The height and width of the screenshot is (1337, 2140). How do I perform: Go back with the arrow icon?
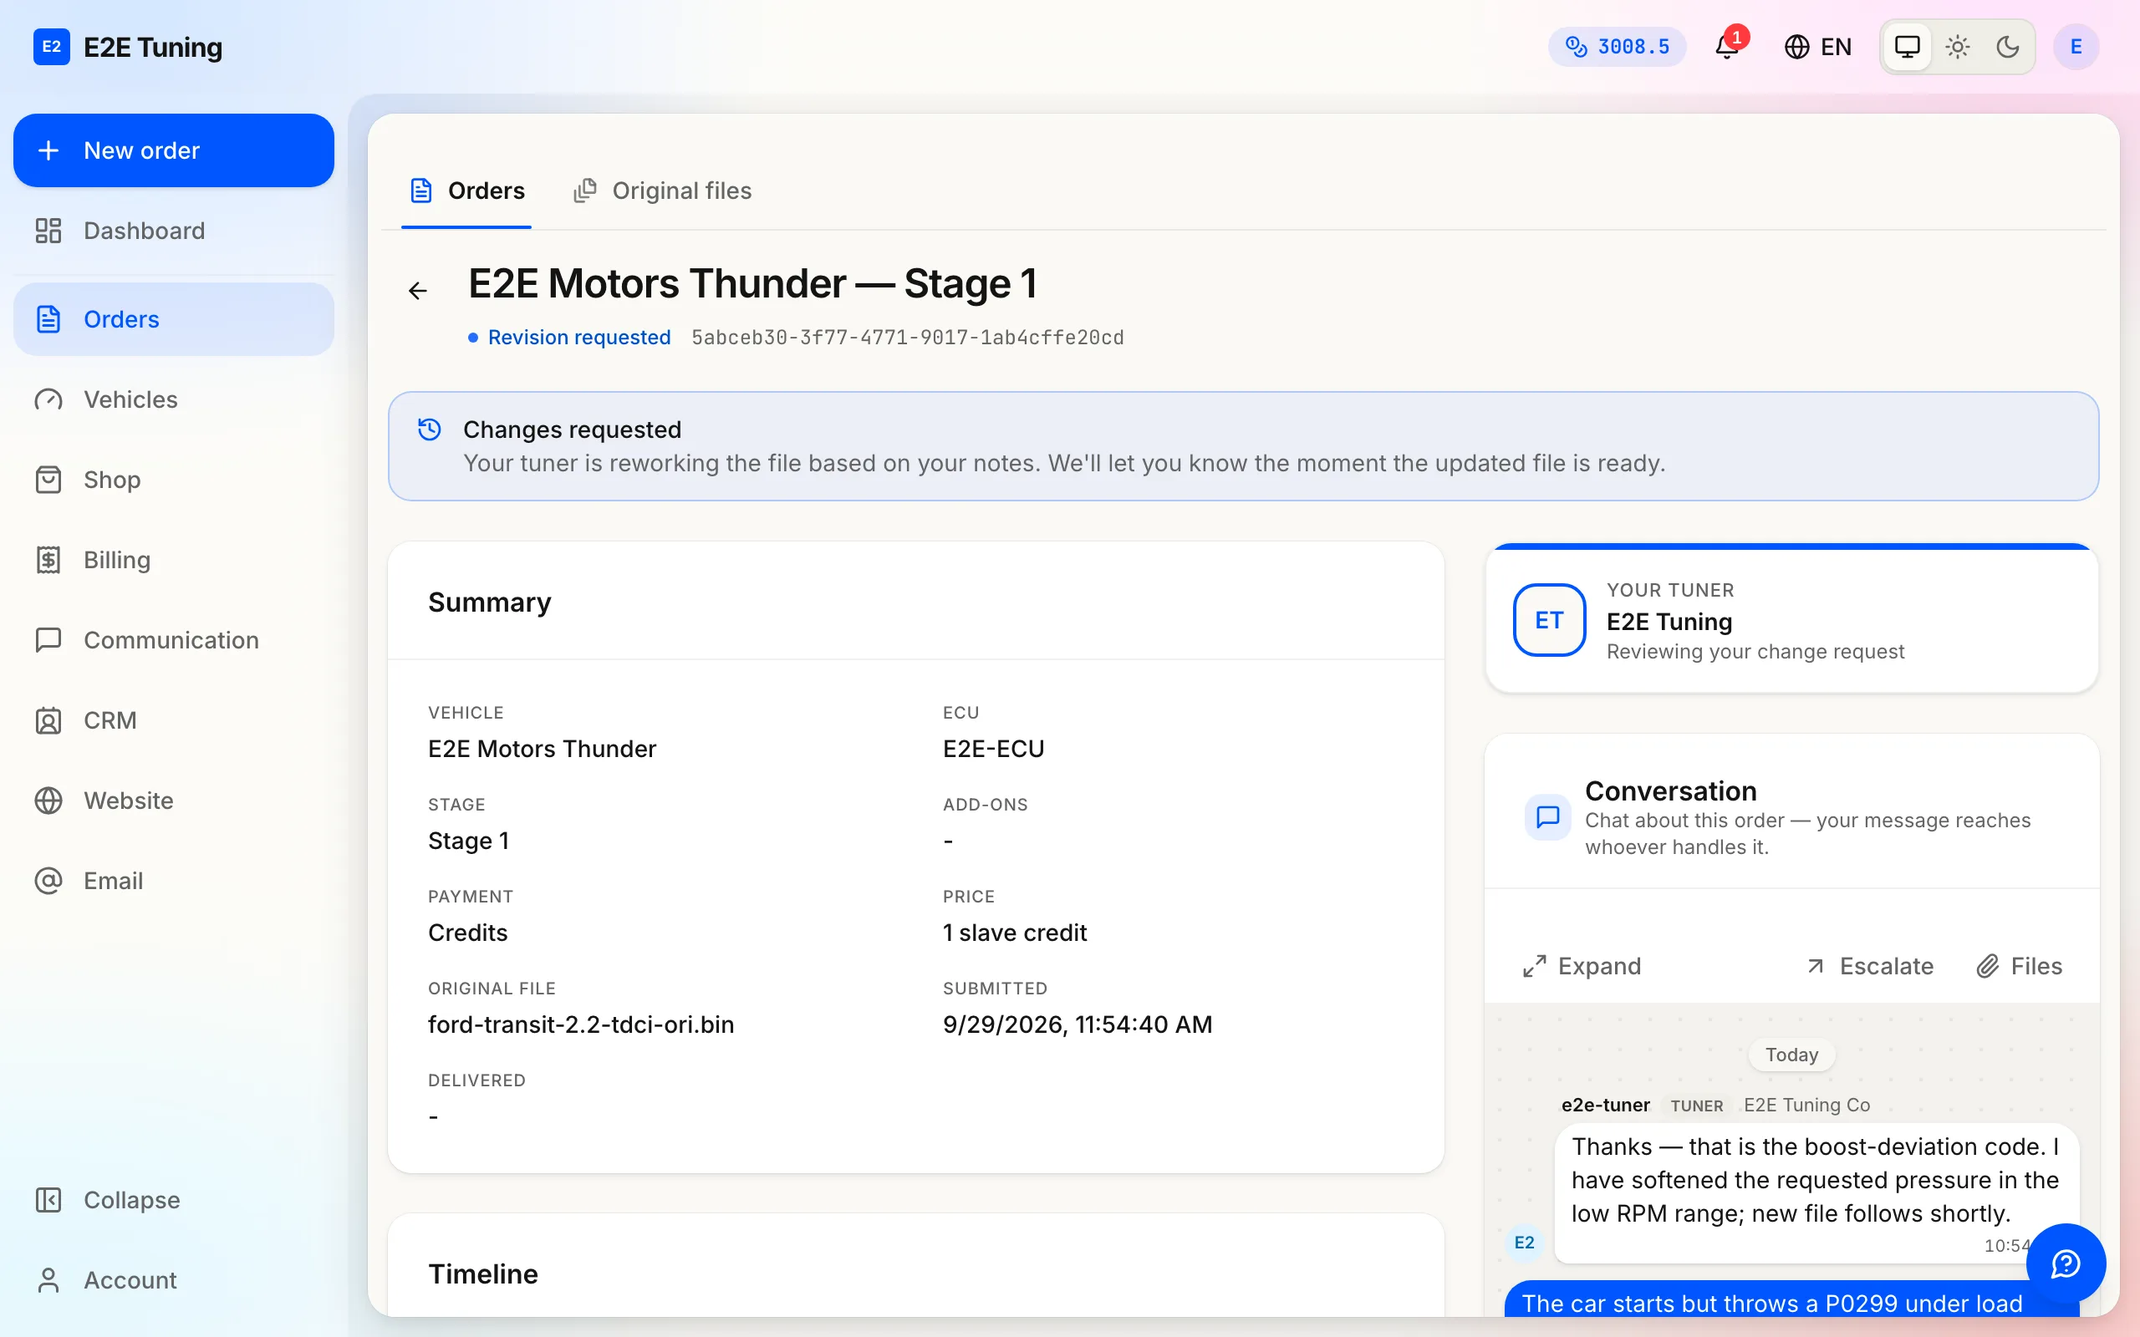click(418, 291)
